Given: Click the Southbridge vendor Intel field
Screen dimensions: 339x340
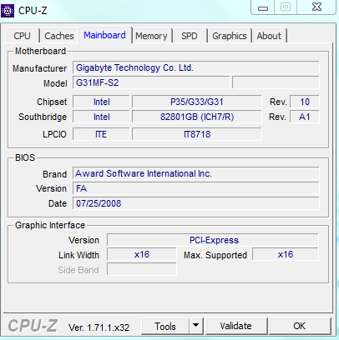Looking at the screenshot, I should click(x=101, y=117).
